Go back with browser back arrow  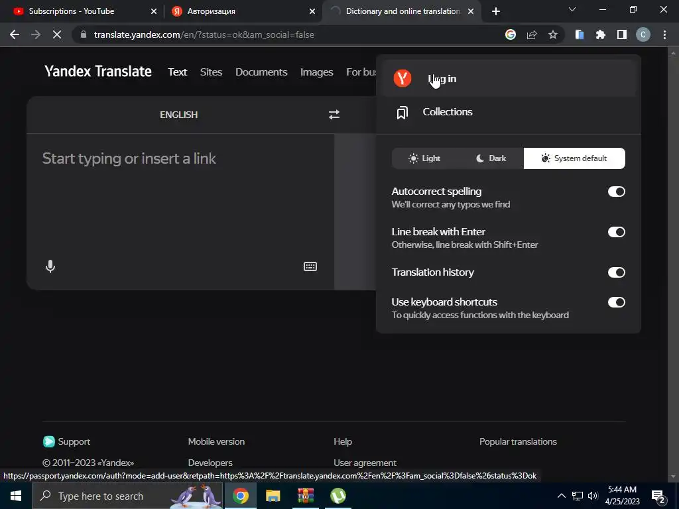click(15, 34)
